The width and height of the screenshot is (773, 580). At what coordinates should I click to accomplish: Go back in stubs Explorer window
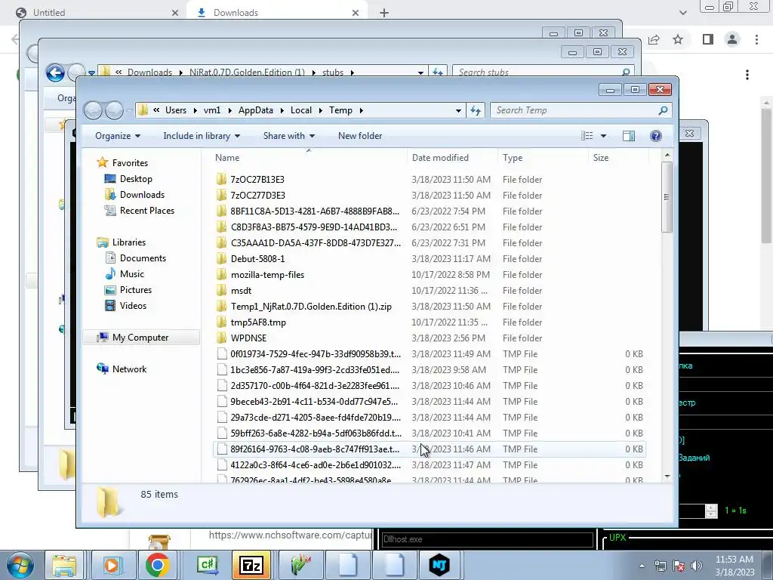55,73
